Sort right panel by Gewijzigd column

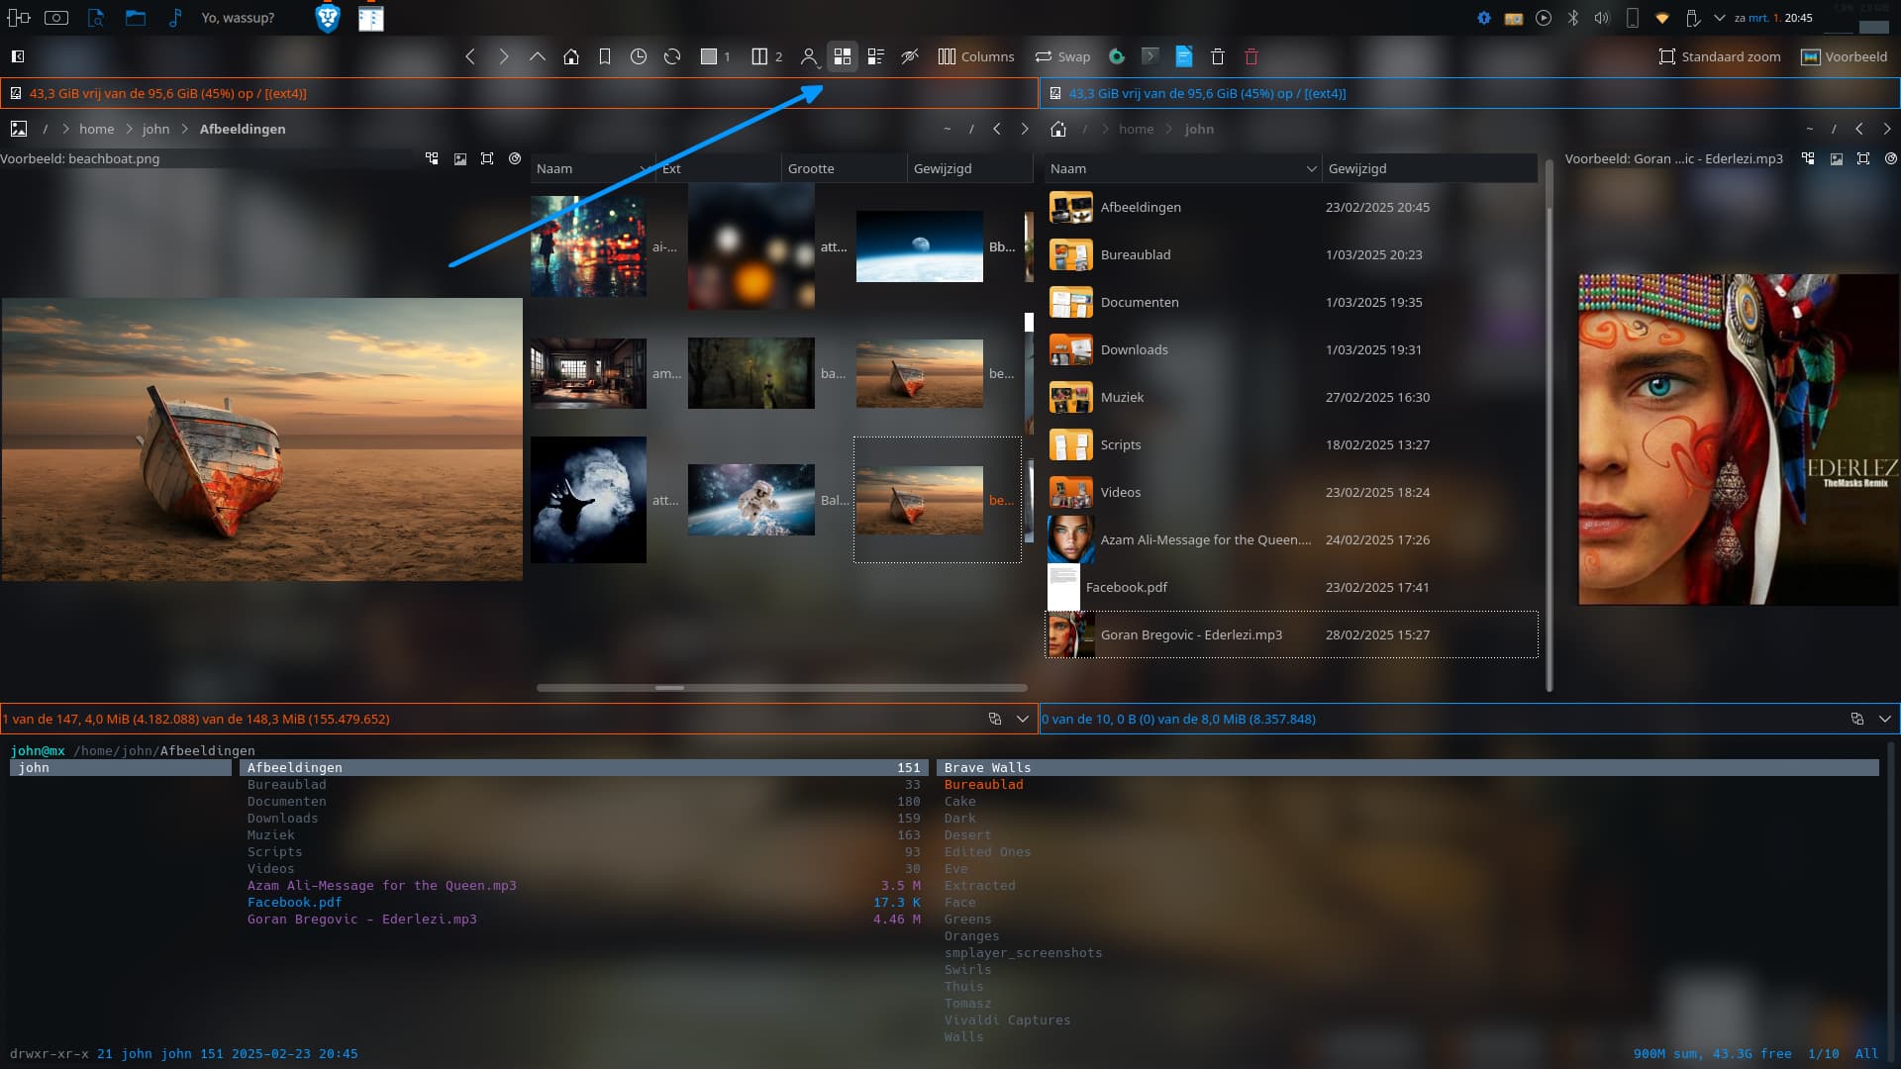(x=1429, y=168)
